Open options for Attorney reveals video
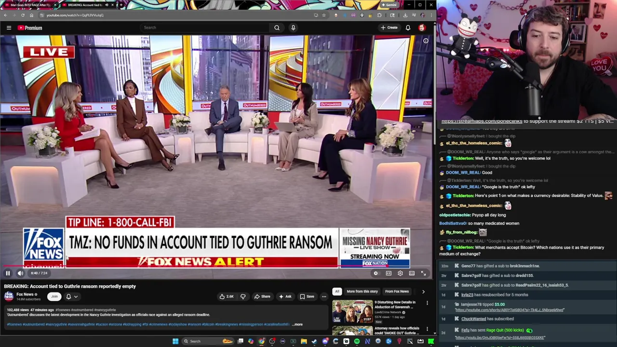Image resolution: width=617 pixels, height=347 pixels. (x=427, y=329)
